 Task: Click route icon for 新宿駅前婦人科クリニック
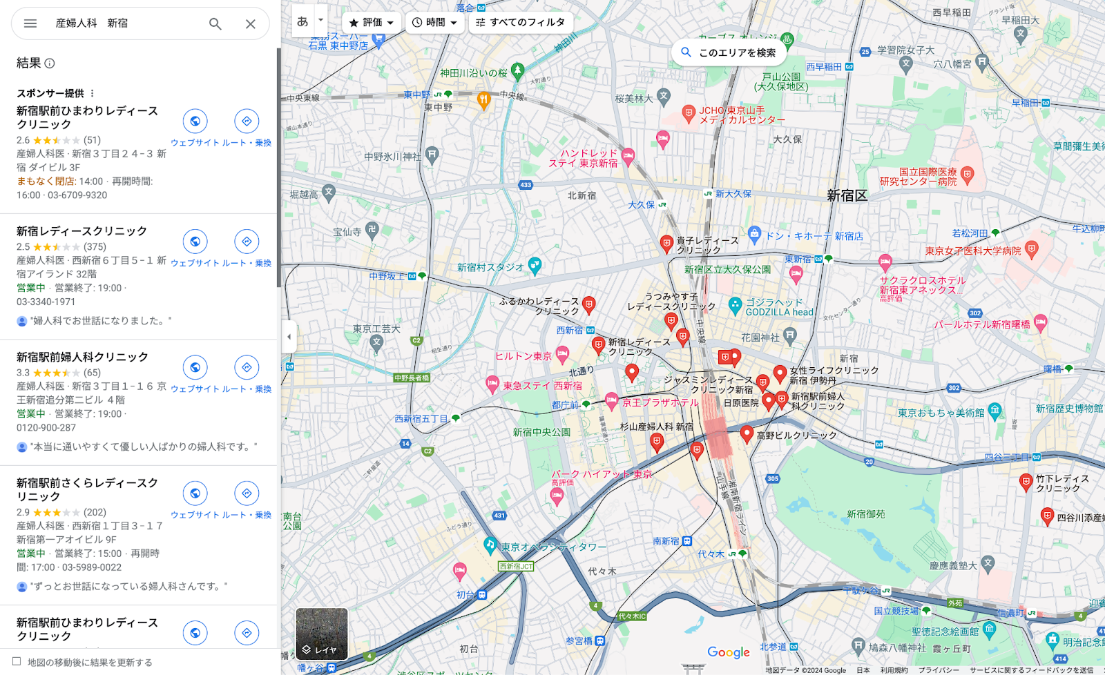tap(247, 367)
